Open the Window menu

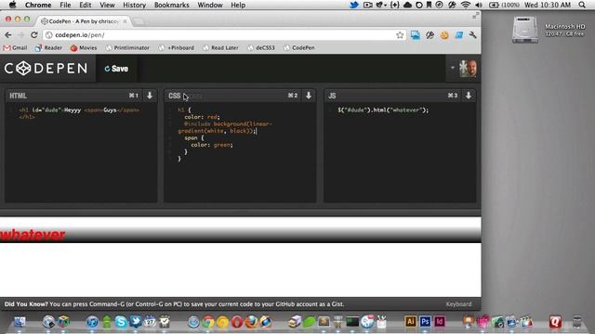[x=210, y=5]
